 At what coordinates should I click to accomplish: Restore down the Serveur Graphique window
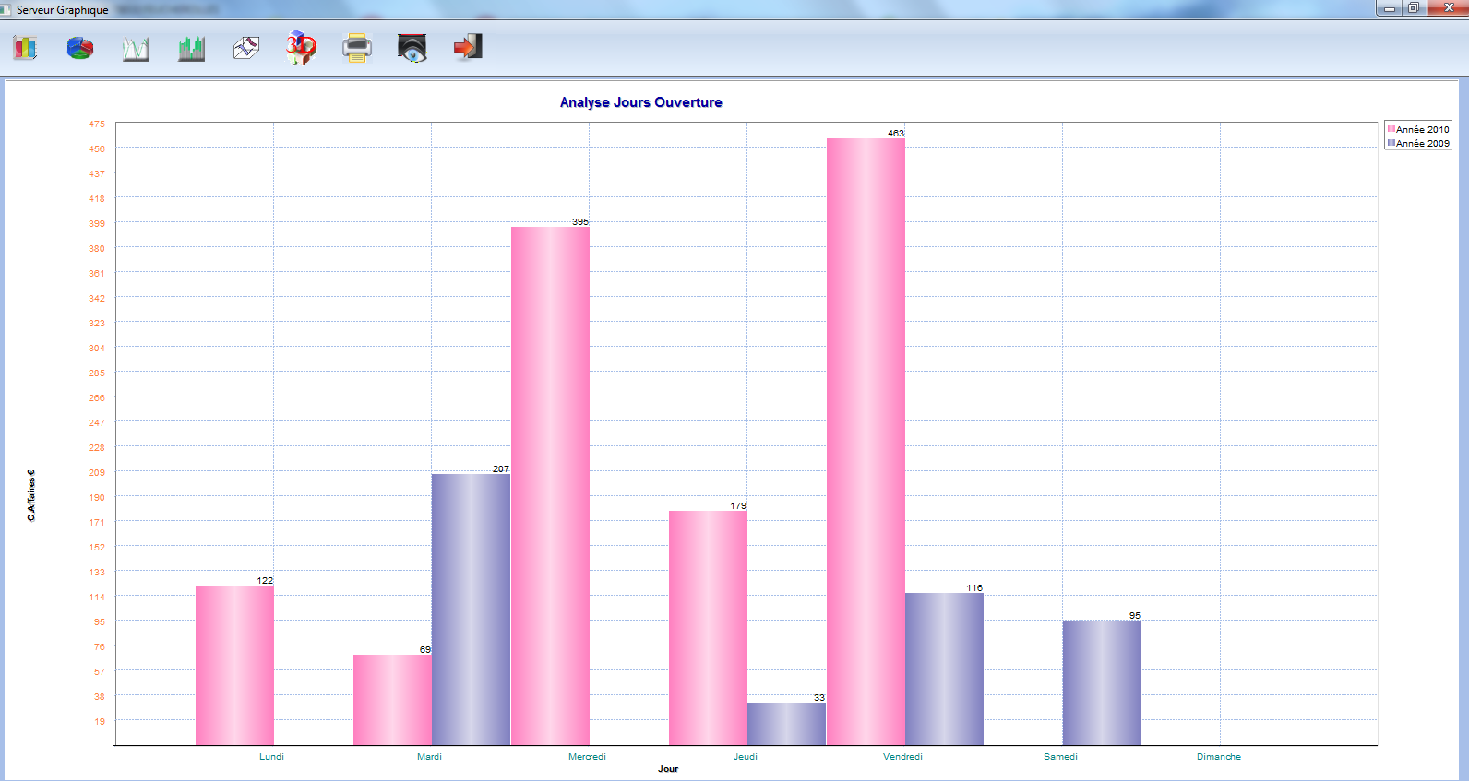tap(1413, 8)
